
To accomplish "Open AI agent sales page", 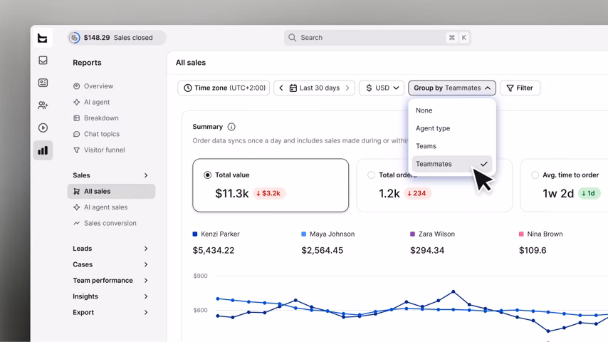I will pyautogui.click(x=105, y=207).
